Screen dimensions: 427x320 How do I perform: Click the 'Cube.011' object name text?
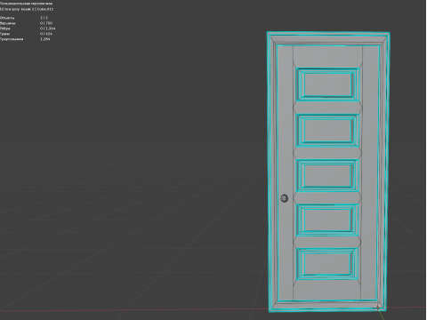[x=45, y=9]
